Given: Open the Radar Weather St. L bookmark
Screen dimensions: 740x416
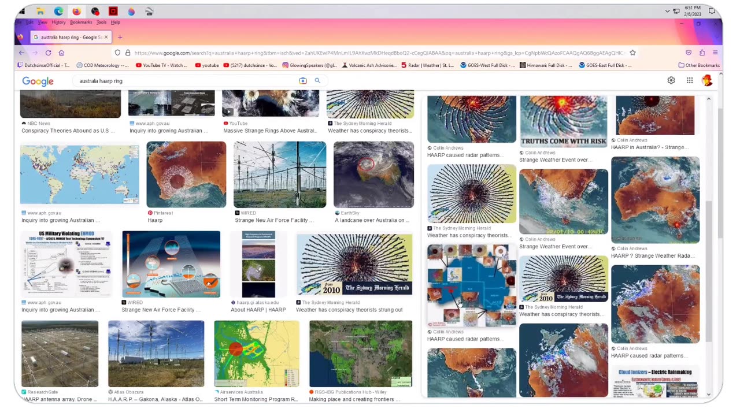Looking at the screenshot, I should point(428,65).
